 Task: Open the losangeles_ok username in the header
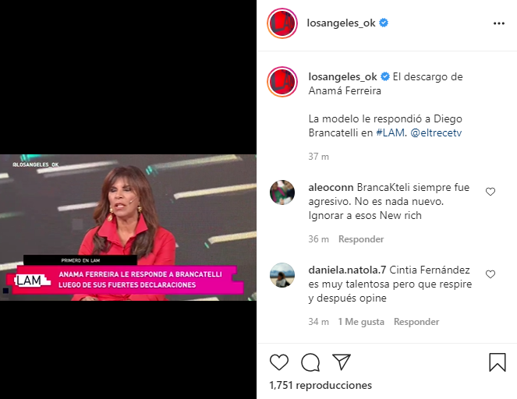click(341, 23)
